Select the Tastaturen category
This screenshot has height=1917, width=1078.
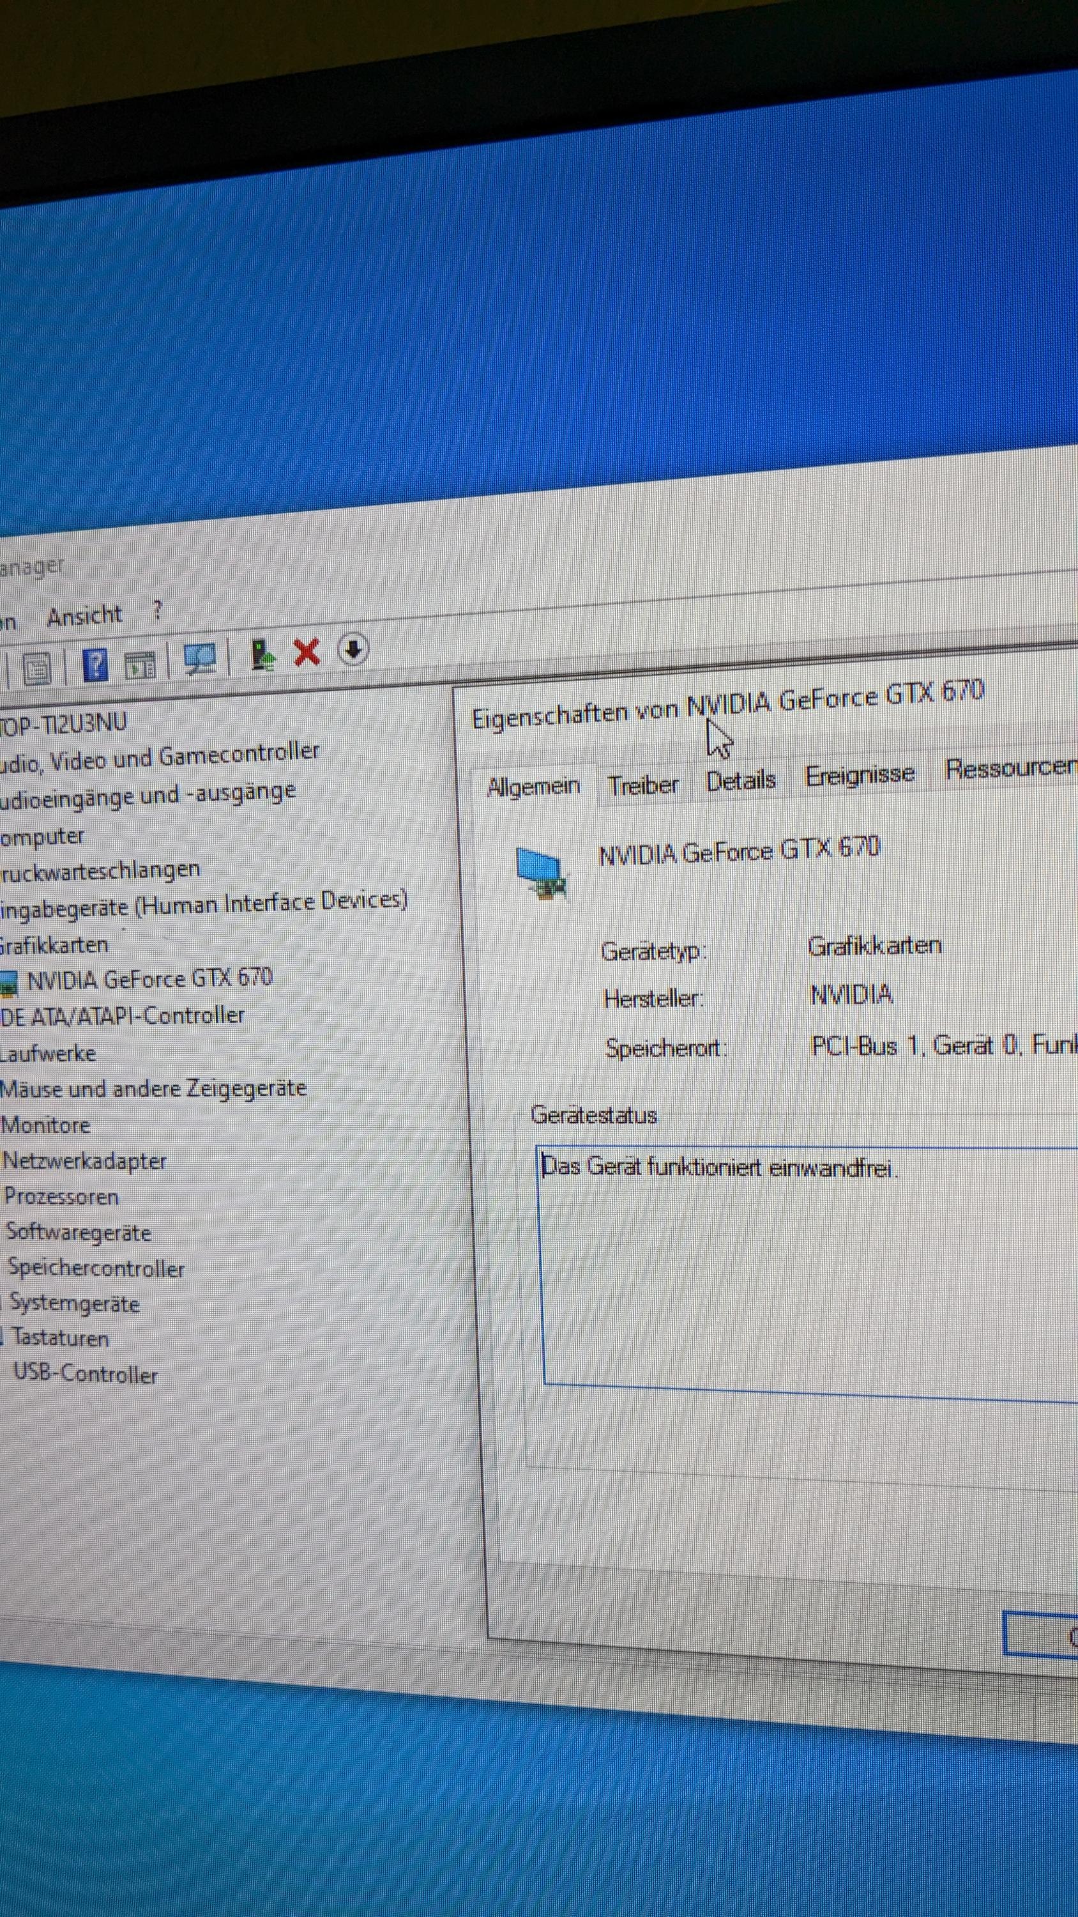pyautogui.click(x=60, y=1339)
